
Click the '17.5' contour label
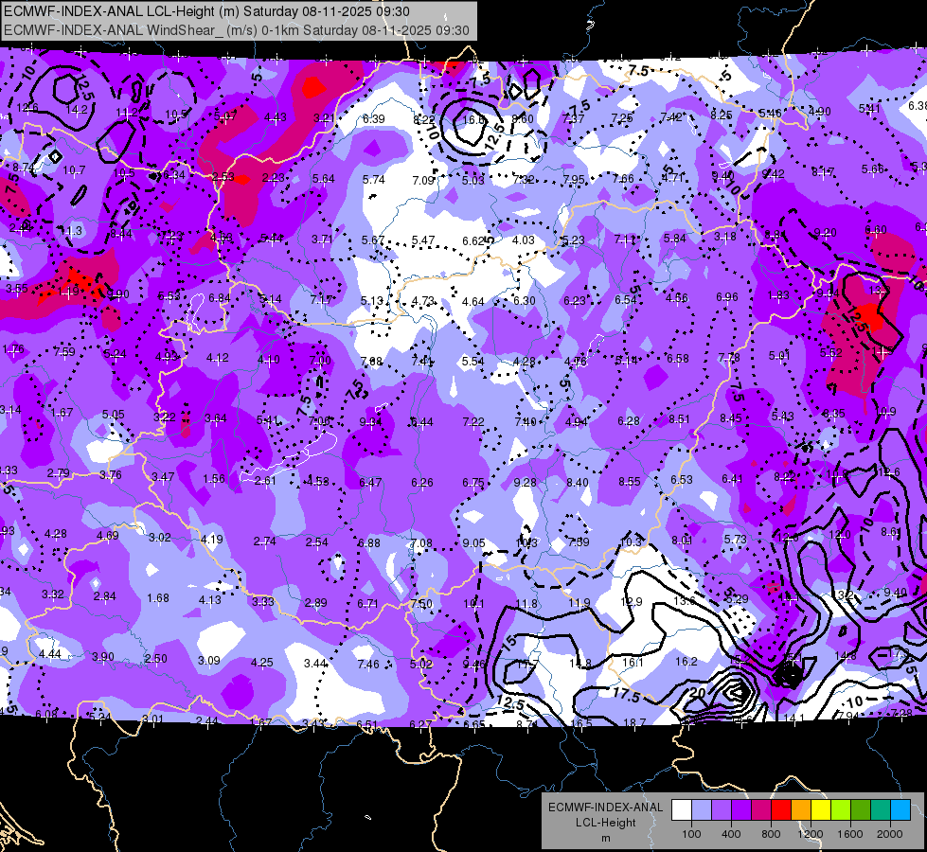pos(626,695)
